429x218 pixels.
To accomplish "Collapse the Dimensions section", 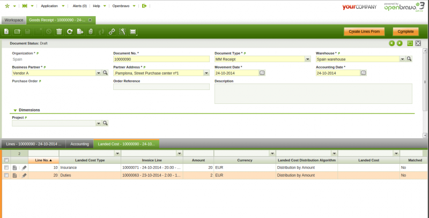I will [15, 110].
